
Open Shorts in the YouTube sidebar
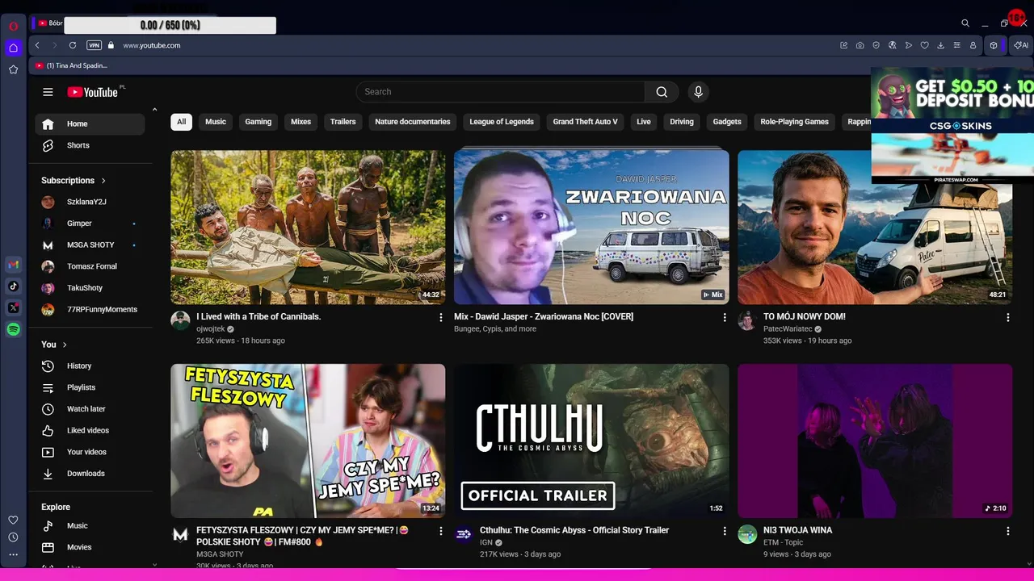(90, 145)
